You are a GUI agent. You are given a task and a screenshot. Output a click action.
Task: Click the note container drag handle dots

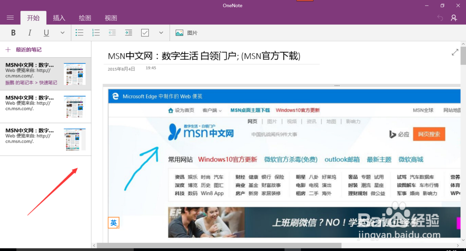pyautogui.click(x=337, y=86)
